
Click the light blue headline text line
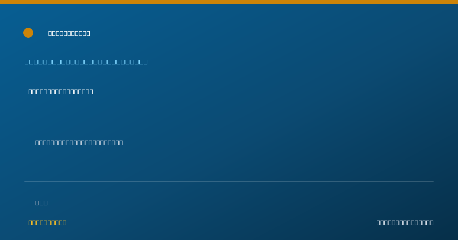point(86,62)
